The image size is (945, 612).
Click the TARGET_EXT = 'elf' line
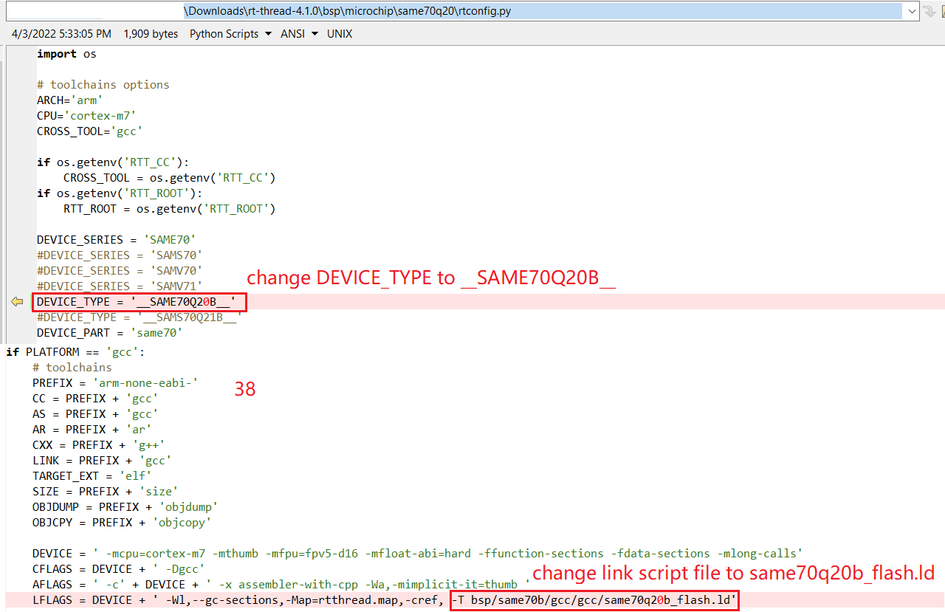click(x=92, y=475)
